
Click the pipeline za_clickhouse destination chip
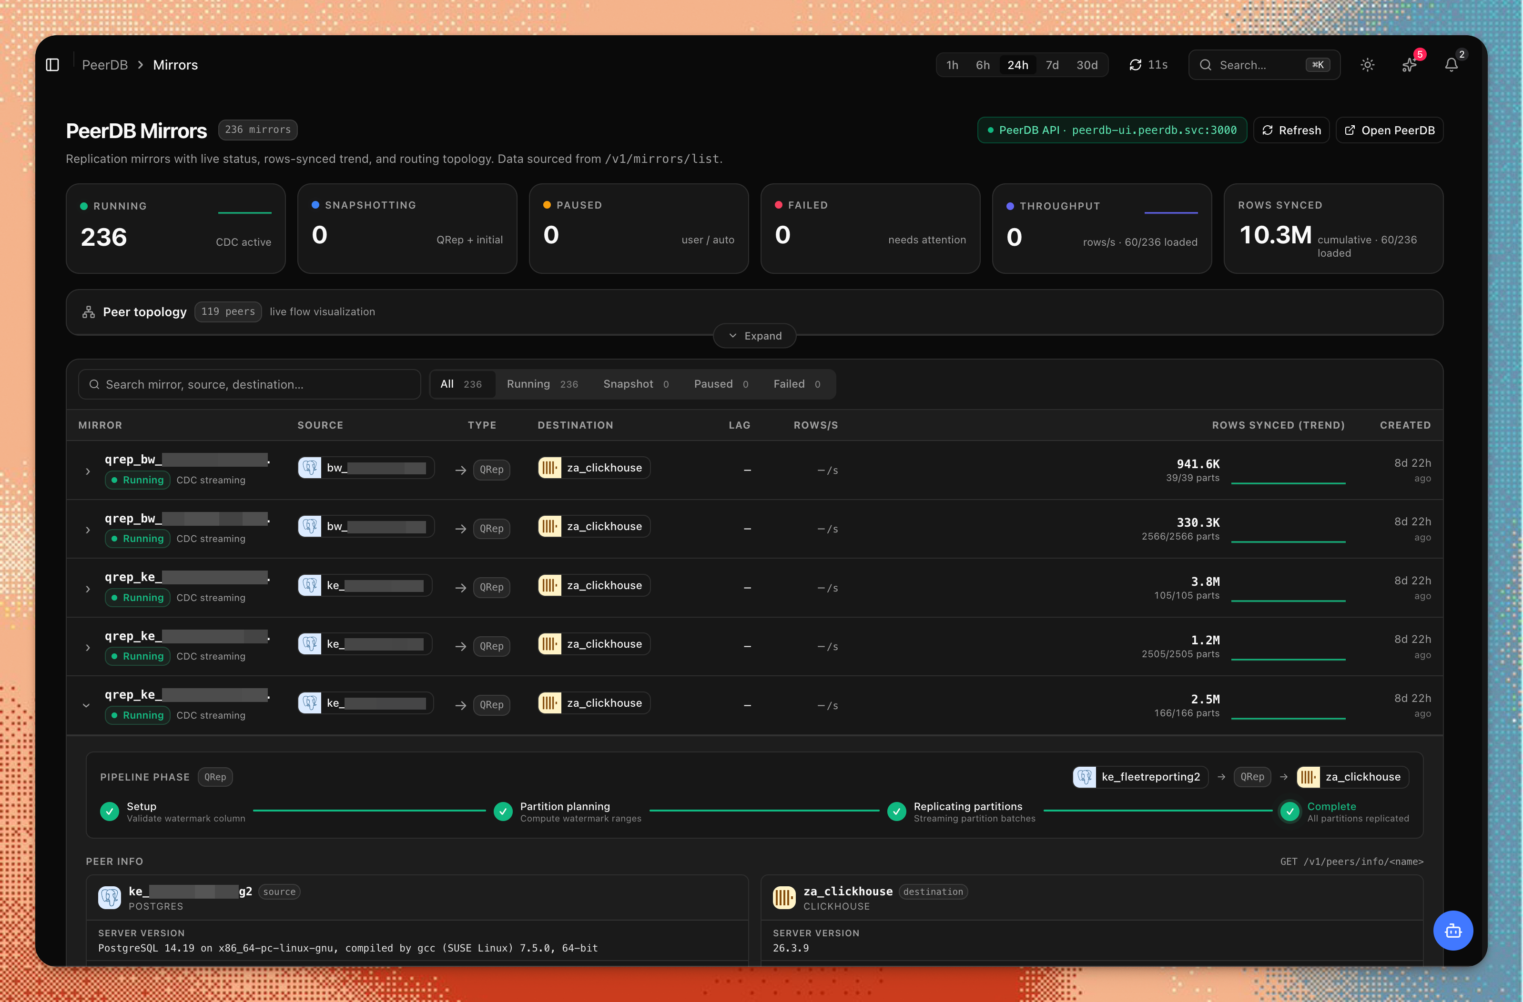[1352, 777]
